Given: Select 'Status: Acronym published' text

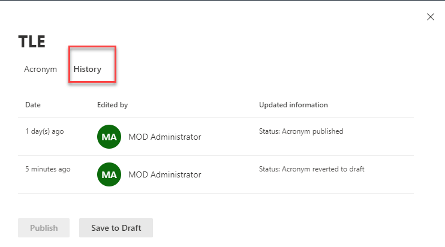Looking at the screenshot, I should click(301, 131).
